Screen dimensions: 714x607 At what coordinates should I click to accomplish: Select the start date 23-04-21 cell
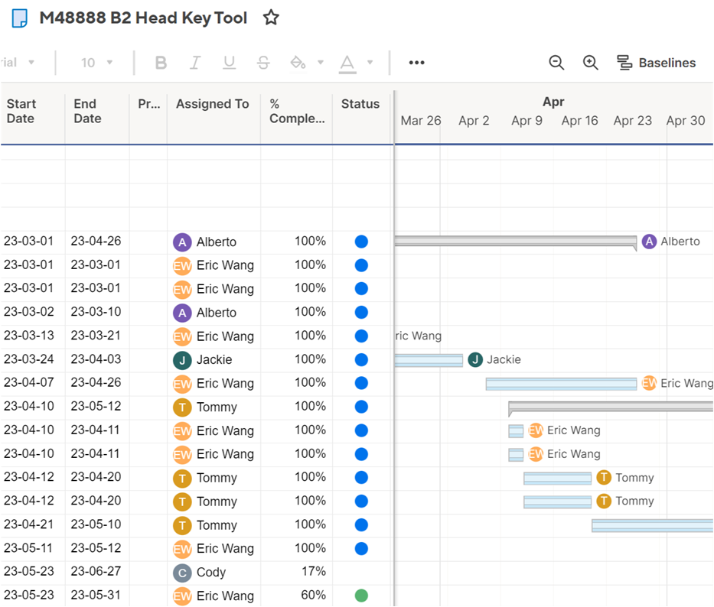[33, 525]
